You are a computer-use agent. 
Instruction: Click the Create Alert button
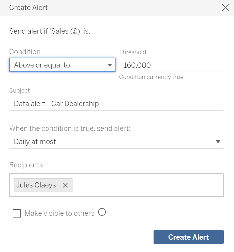click(x=189, y=237)
